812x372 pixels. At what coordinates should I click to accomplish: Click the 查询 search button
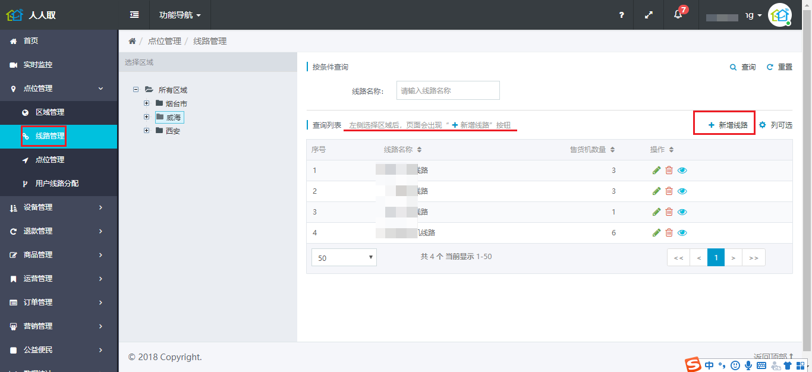pos(743,67)
